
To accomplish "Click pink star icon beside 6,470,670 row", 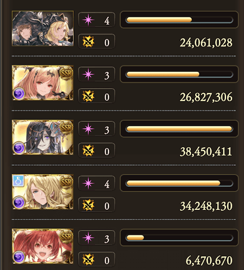I will [x=88, y=238].
